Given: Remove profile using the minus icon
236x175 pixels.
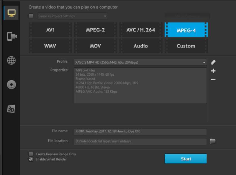Looking at the screenshot, I should tap(213, 80).
